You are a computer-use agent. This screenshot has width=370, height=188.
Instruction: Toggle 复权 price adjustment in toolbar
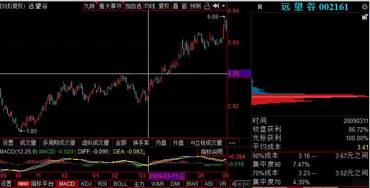click(164, 6)
